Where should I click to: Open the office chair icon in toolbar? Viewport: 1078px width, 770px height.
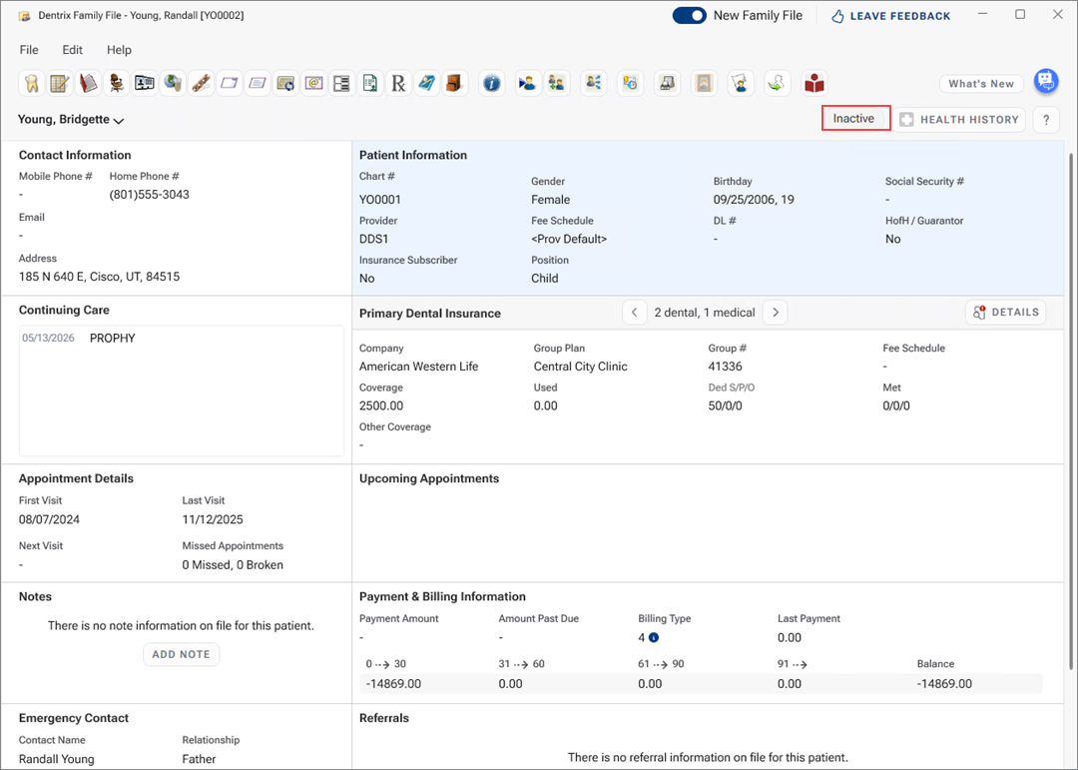(117, 84)
